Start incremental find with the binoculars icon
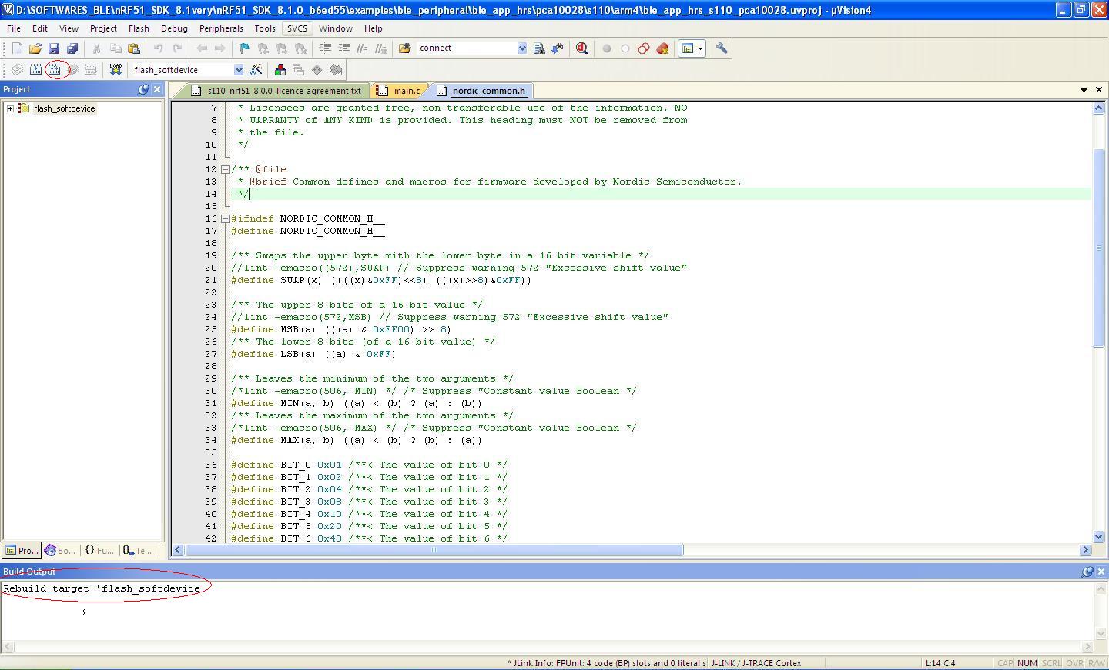Image resolution: width=1109 pixels, height=670 pixels. click(x=557, y=48)
